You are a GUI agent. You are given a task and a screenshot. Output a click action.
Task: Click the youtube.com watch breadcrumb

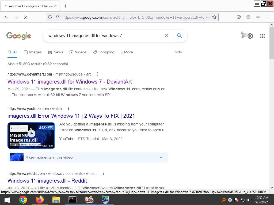click(x=35, y=109)
